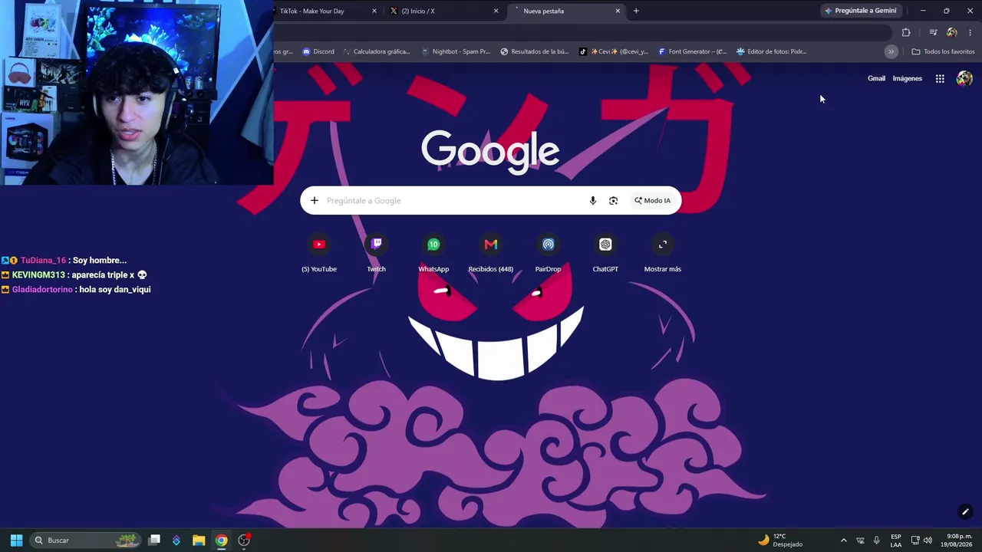Open the Nightbot - Spam Pr... bookmark
The image size is (982, 552).
click(456, 51)
